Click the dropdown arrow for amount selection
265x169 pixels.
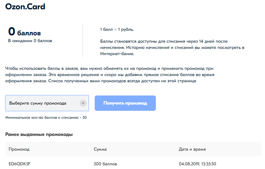pyautogui.click(x=83, y=103)
